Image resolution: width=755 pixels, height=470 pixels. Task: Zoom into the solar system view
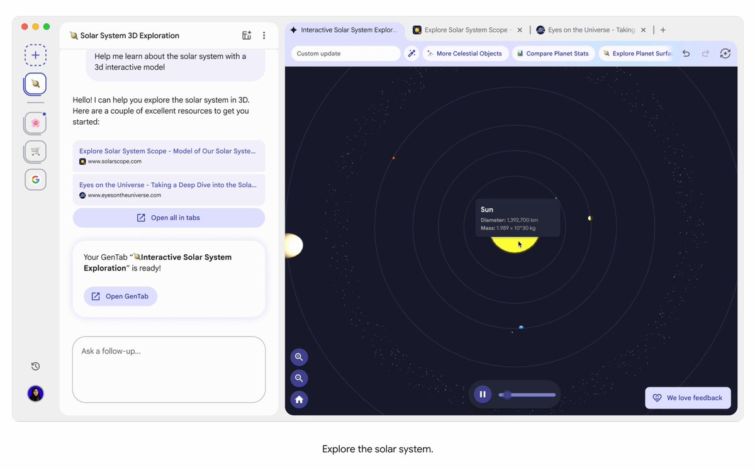(299, 357)
